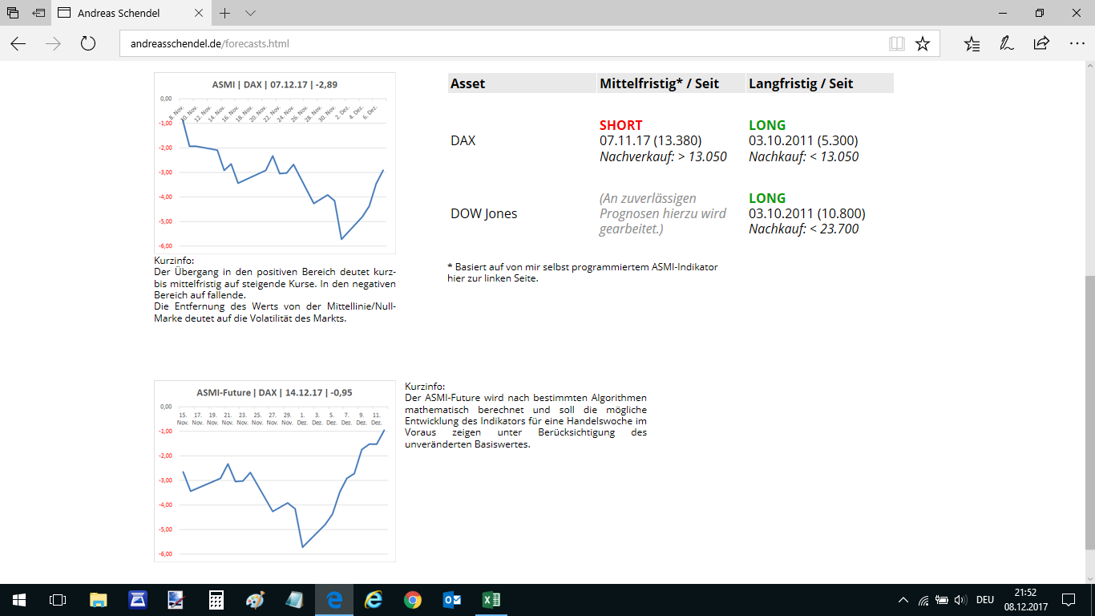Click the ASMI DAX chart image

274,163
